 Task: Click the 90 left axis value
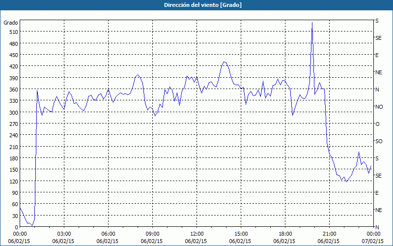(x=15, y=193)
